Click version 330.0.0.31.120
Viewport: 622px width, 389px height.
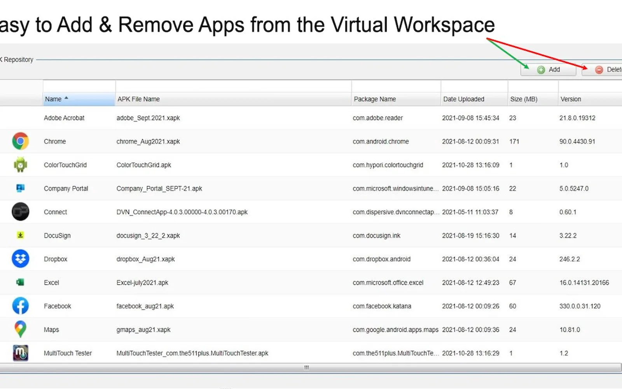point(580,306)
